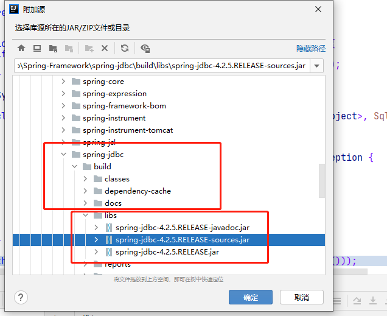Expand the sources.jar archive node

[x=96, y=239]
